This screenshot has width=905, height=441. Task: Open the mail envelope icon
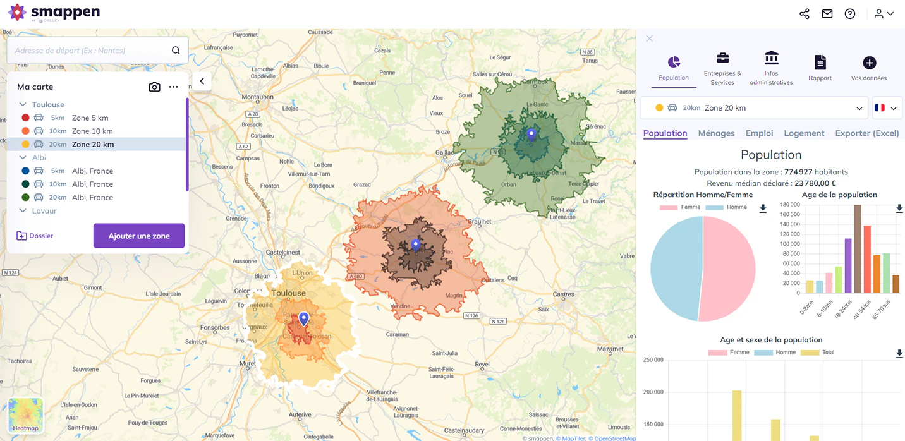point(827,14)
